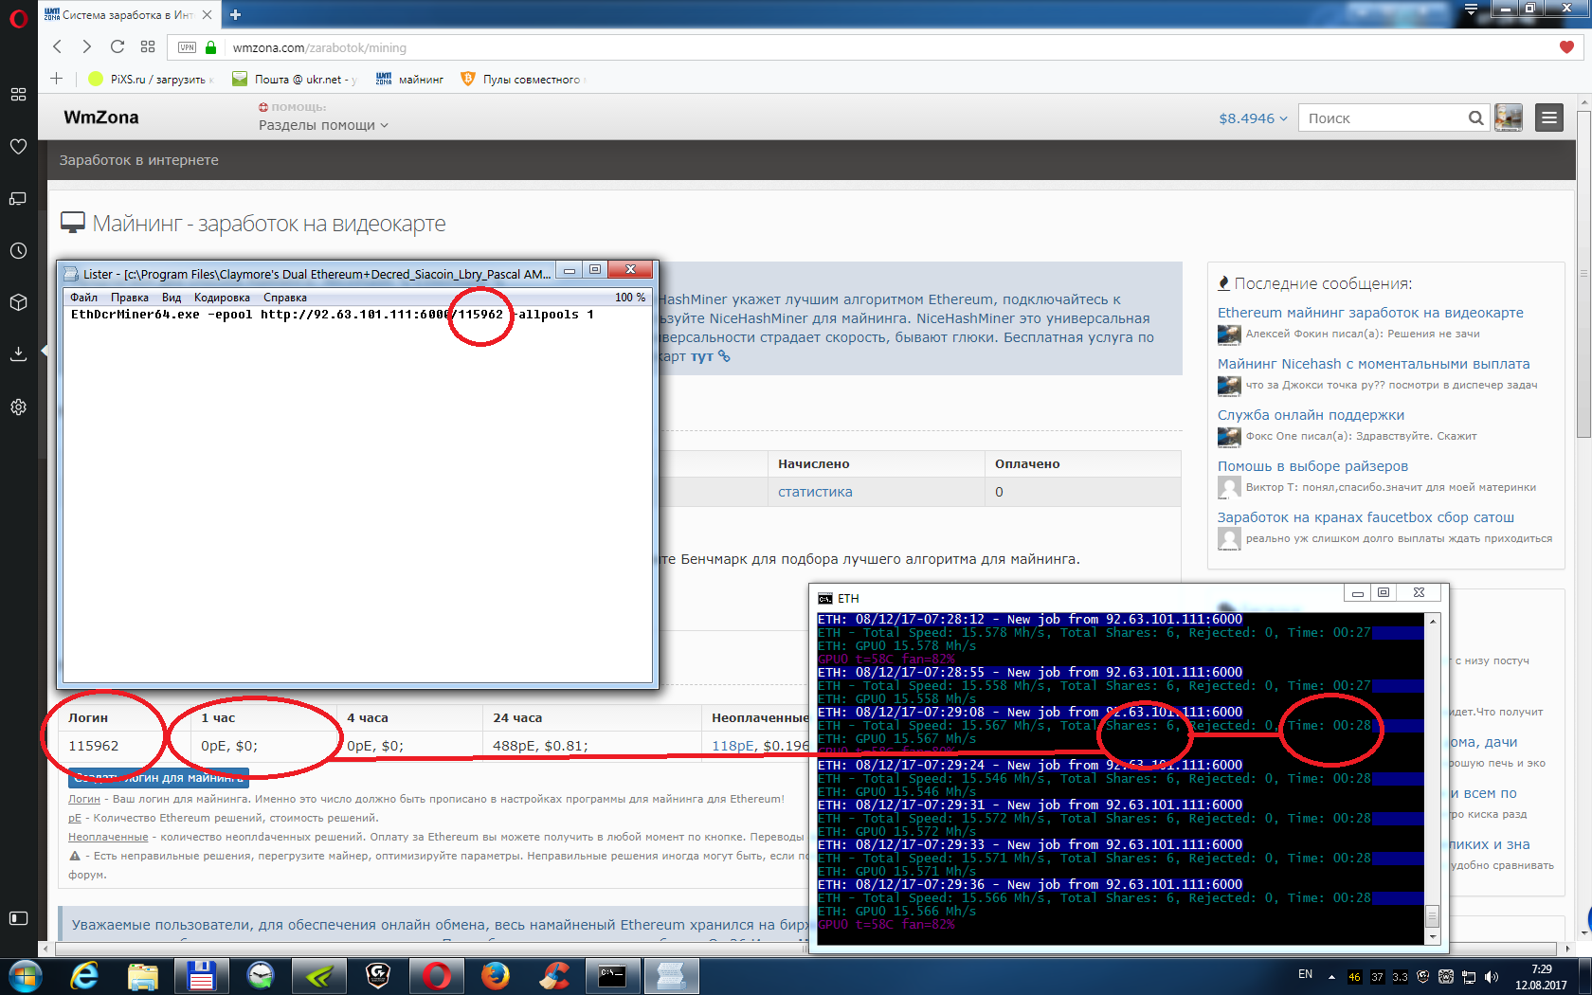The width and height of the screenshot is (1592, 995).
Task: Toggle the sidebar panel button at bottom-left
Action: click(18, 917)
